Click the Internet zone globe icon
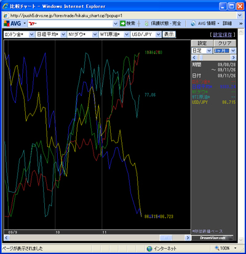The height and width of the screenshot is (254, 246). point(149,248)
